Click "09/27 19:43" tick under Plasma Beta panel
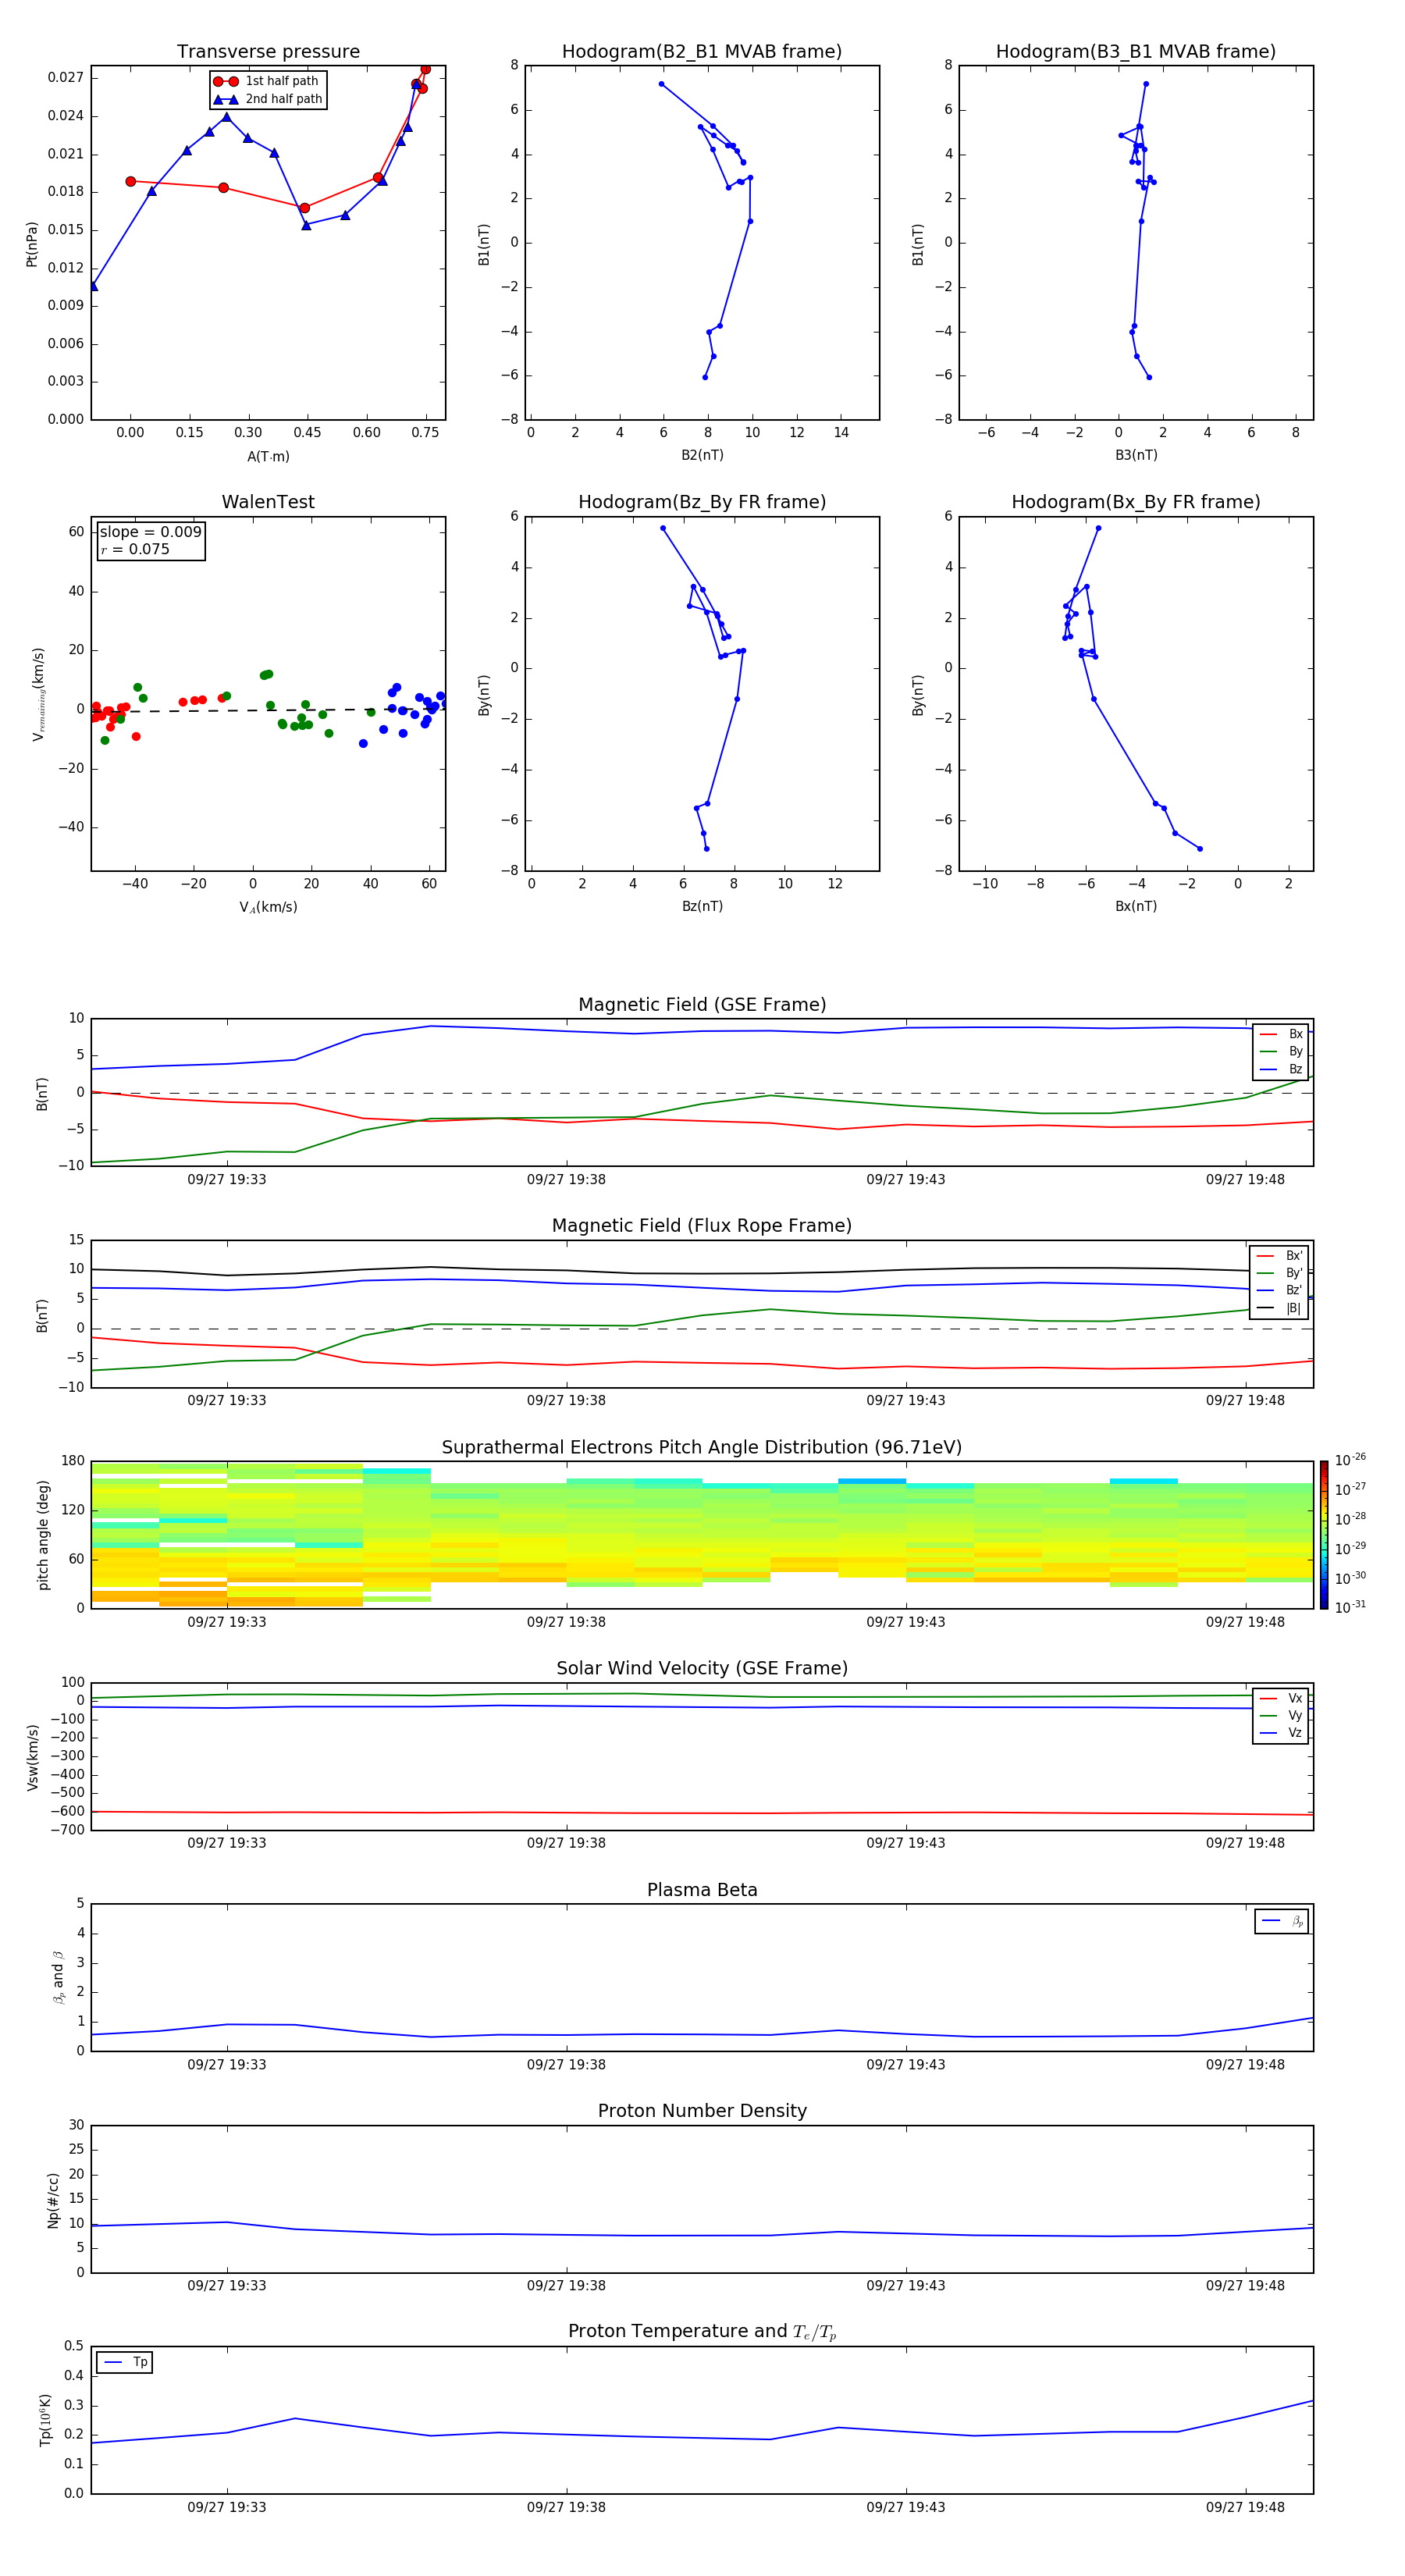 (905, 2065)
